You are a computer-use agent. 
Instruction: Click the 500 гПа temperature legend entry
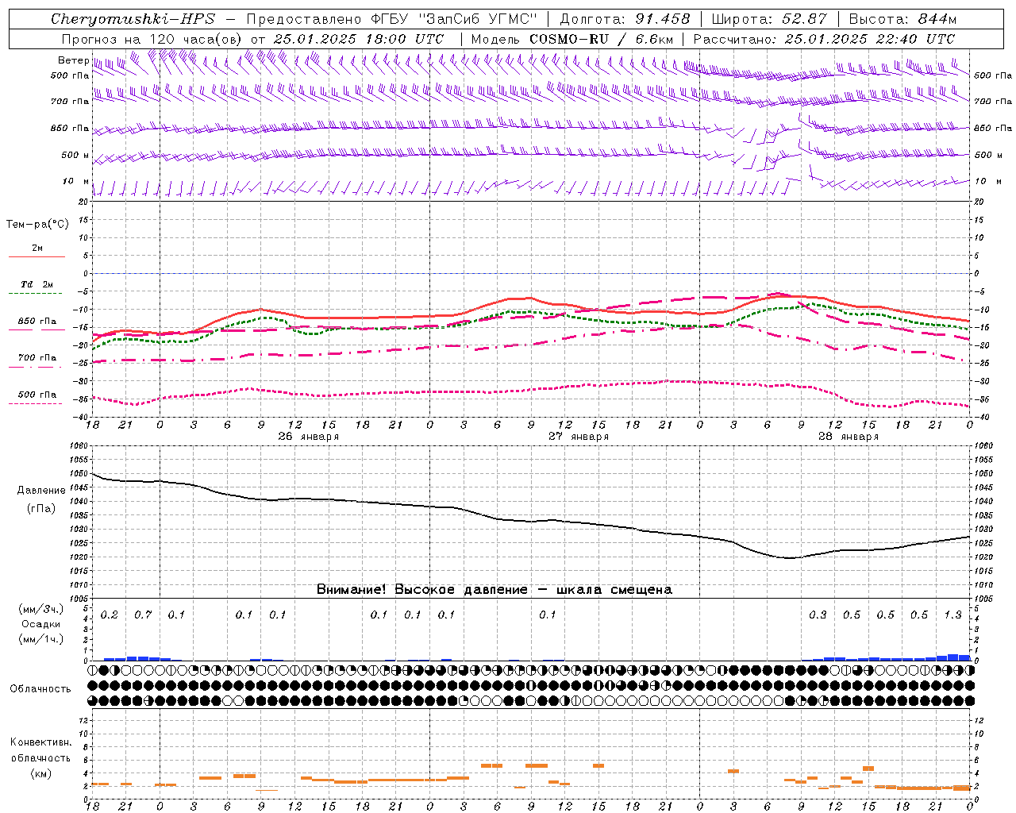point(37,395)
